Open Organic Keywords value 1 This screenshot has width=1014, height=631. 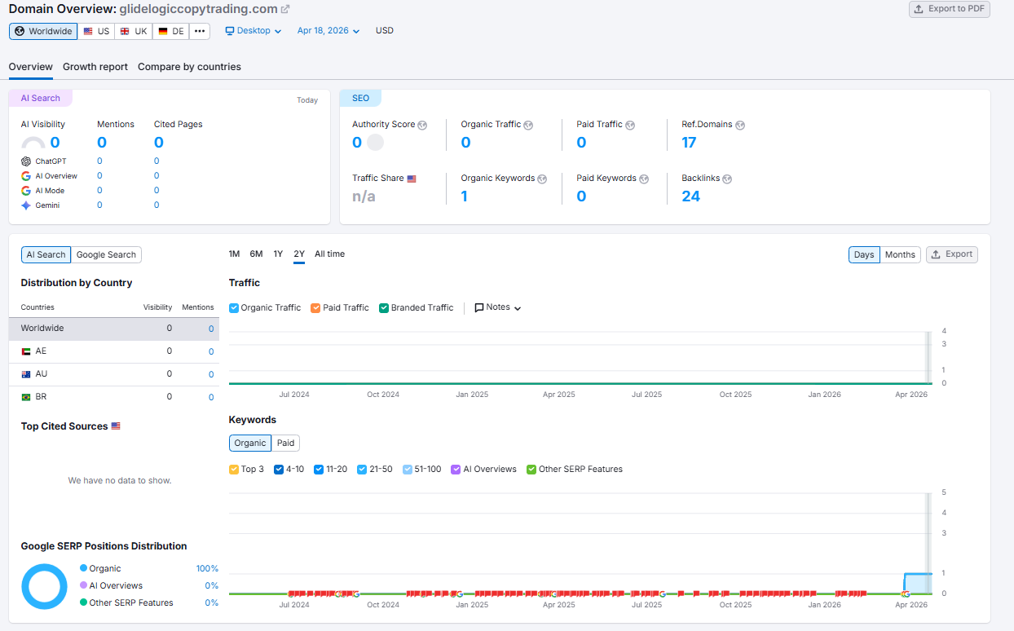[465, 196]
